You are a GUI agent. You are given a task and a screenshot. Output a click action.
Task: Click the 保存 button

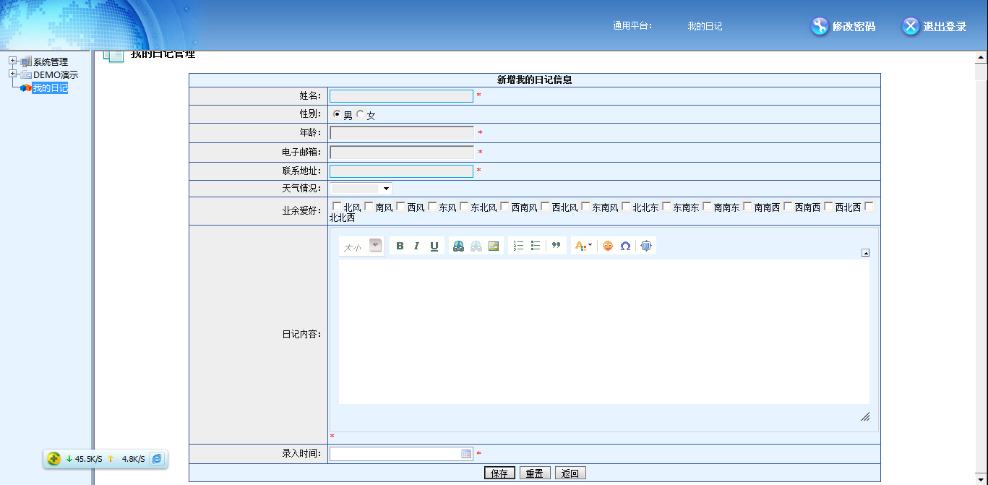[499, 473]
